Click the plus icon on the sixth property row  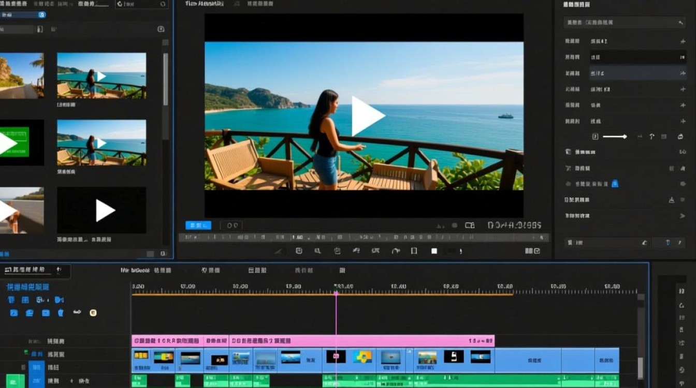pyautogui.click(x=683, y=122)
